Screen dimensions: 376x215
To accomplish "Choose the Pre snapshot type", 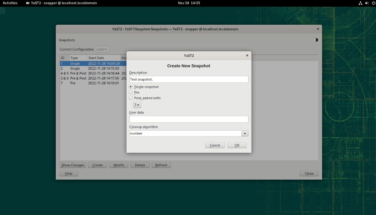I will pos(131,92).
